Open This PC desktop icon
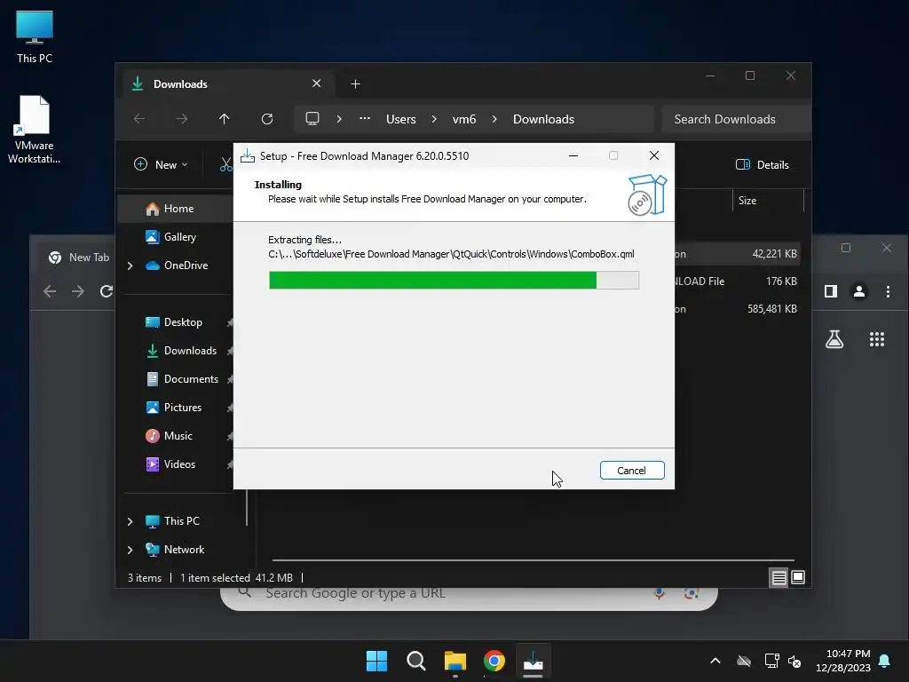The height and width of the screenshot is (682, 909). tap(35, 37)
